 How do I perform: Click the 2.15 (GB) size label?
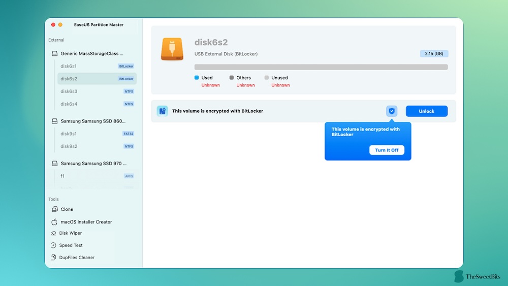pyautogui.click(x=434, y=53)
